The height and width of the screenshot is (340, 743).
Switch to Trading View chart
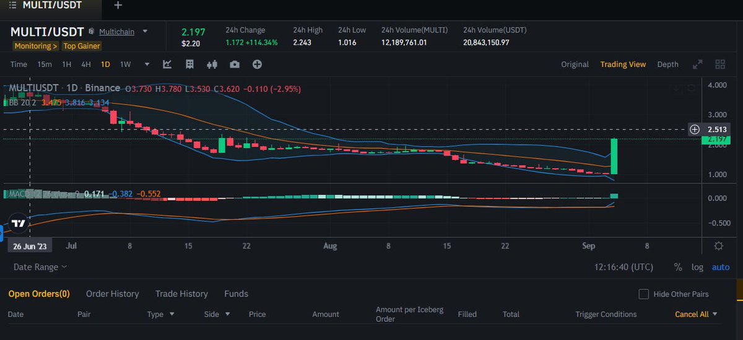click(x=623, y=64)
